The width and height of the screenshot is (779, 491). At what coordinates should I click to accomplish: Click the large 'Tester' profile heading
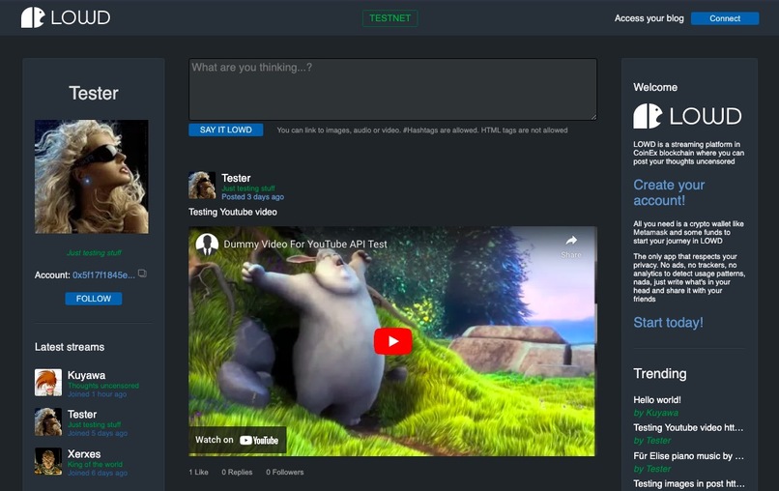pyautogui.click(x=94, y=93)
